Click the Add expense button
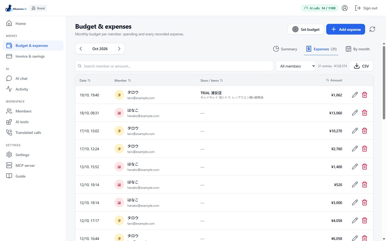Viewport: 386px width, 241px height. (346, 29)
